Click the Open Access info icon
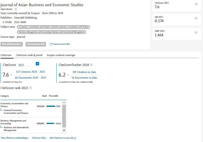The height and width of the screenshot is (142, 203). tap(16, 9)
